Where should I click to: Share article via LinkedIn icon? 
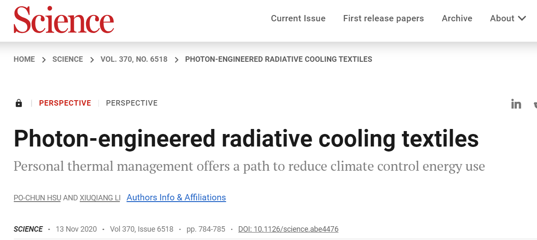coord(516,104)
